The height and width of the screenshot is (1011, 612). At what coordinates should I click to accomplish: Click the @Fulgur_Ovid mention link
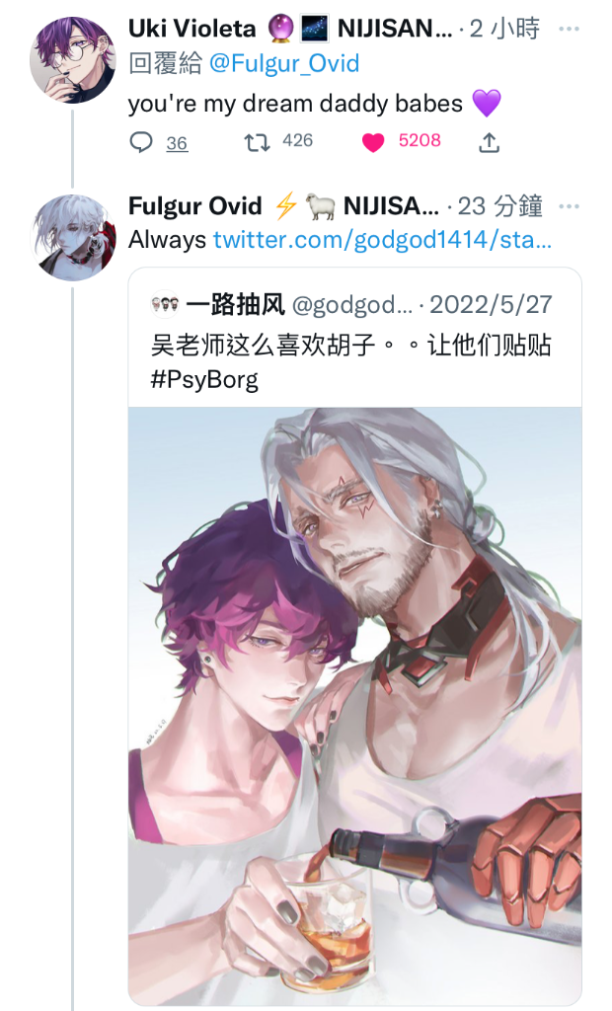(x=283, y=64)
